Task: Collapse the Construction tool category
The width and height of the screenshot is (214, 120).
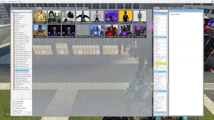Action: click(x=160, y=37)
